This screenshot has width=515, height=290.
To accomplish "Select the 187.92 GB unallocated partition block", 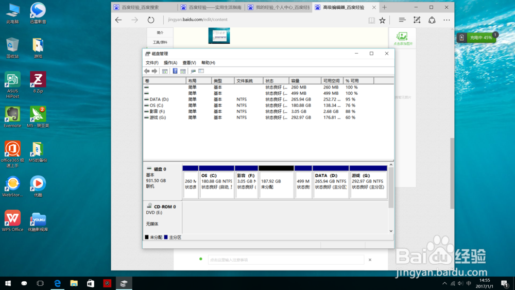I will pos(276,182).
